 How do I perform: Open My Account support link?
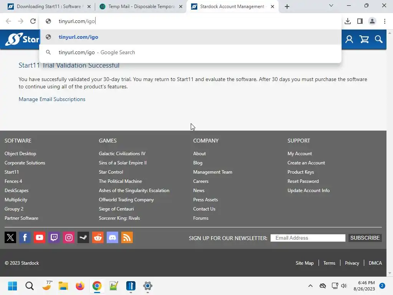(299, 154)
